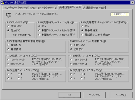Set P46 receive window size to 4
This screenshot has width=135, height=100.
[83, 74]
